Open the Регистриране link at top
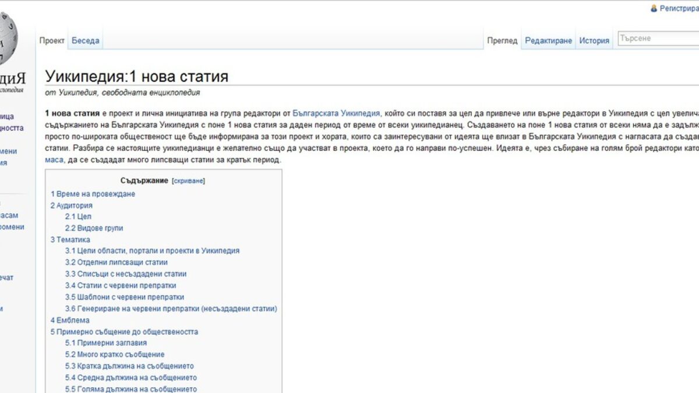The width and height of the screenshot is (699, 393). click(679, 9)
